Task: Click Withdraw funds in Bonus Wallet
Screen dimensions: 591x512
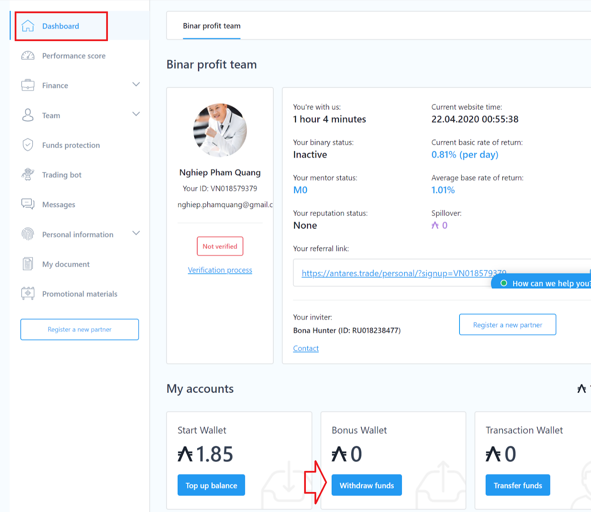Action: coord(367,485)
